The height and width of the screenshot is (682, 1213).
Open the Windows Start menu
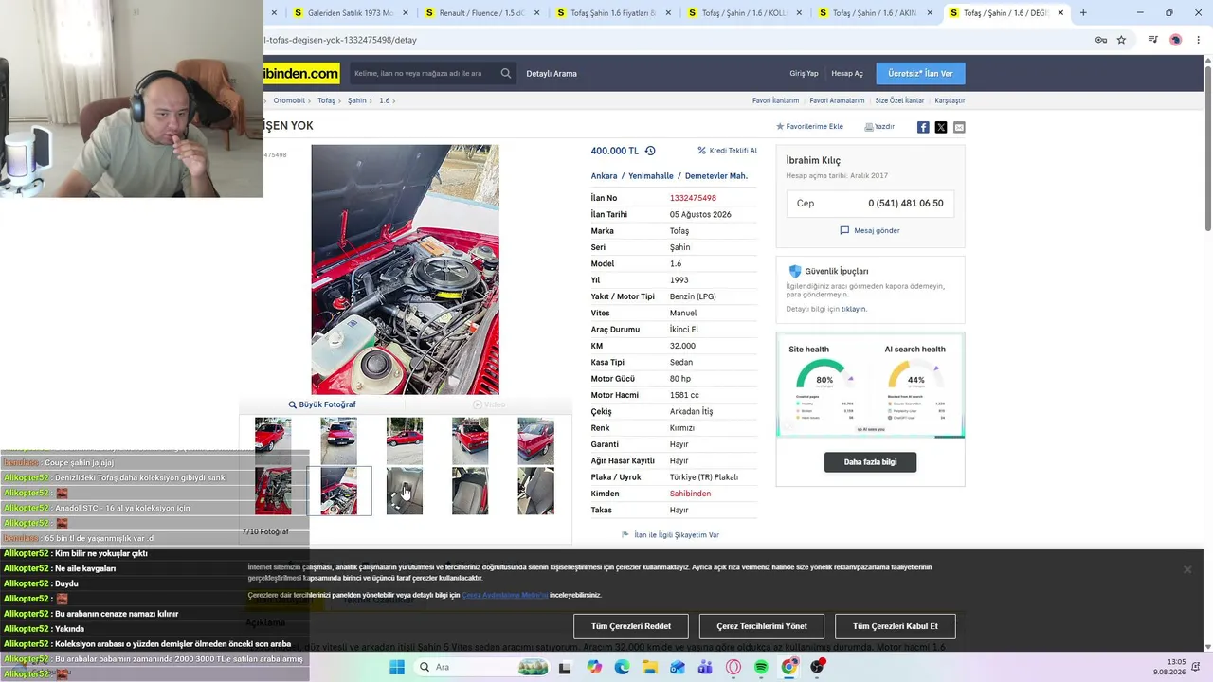coord(397,667)
